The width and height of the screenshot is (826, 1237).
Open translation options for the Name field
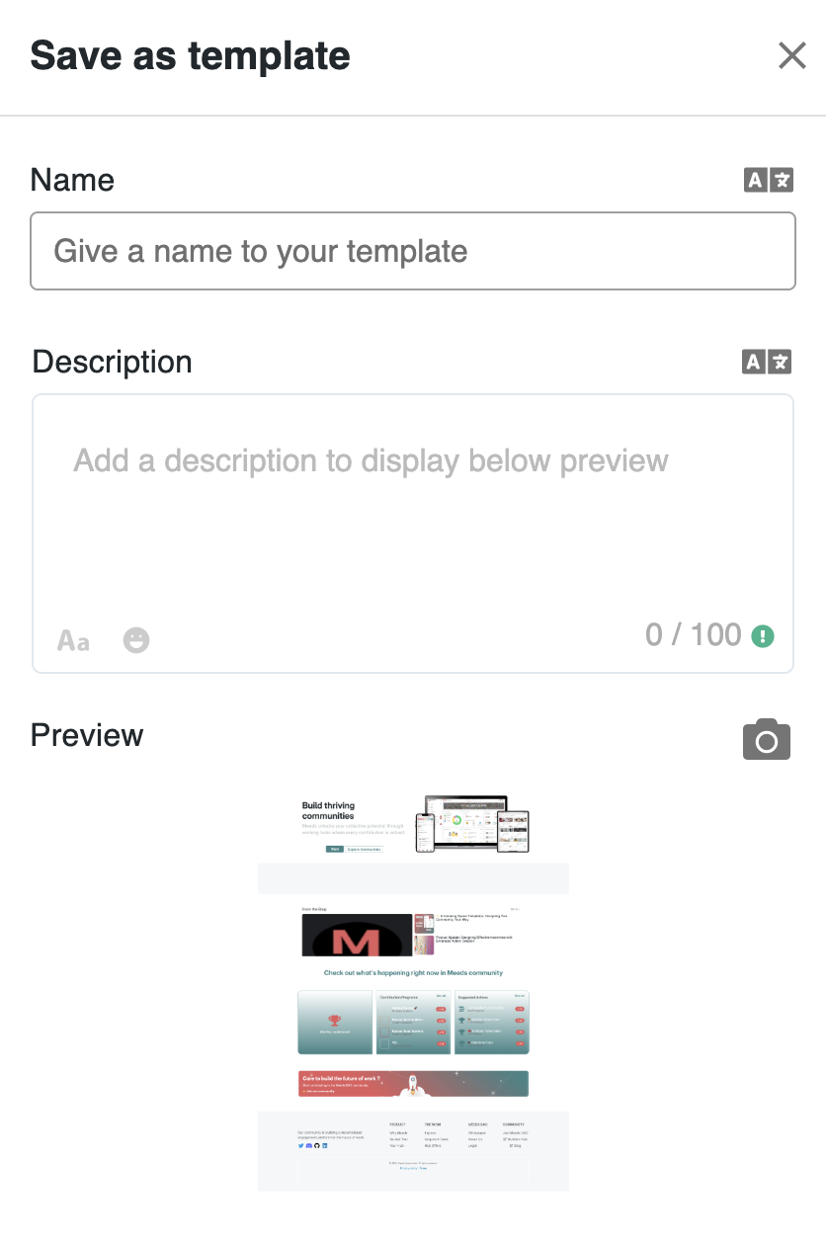pos(768,180)
